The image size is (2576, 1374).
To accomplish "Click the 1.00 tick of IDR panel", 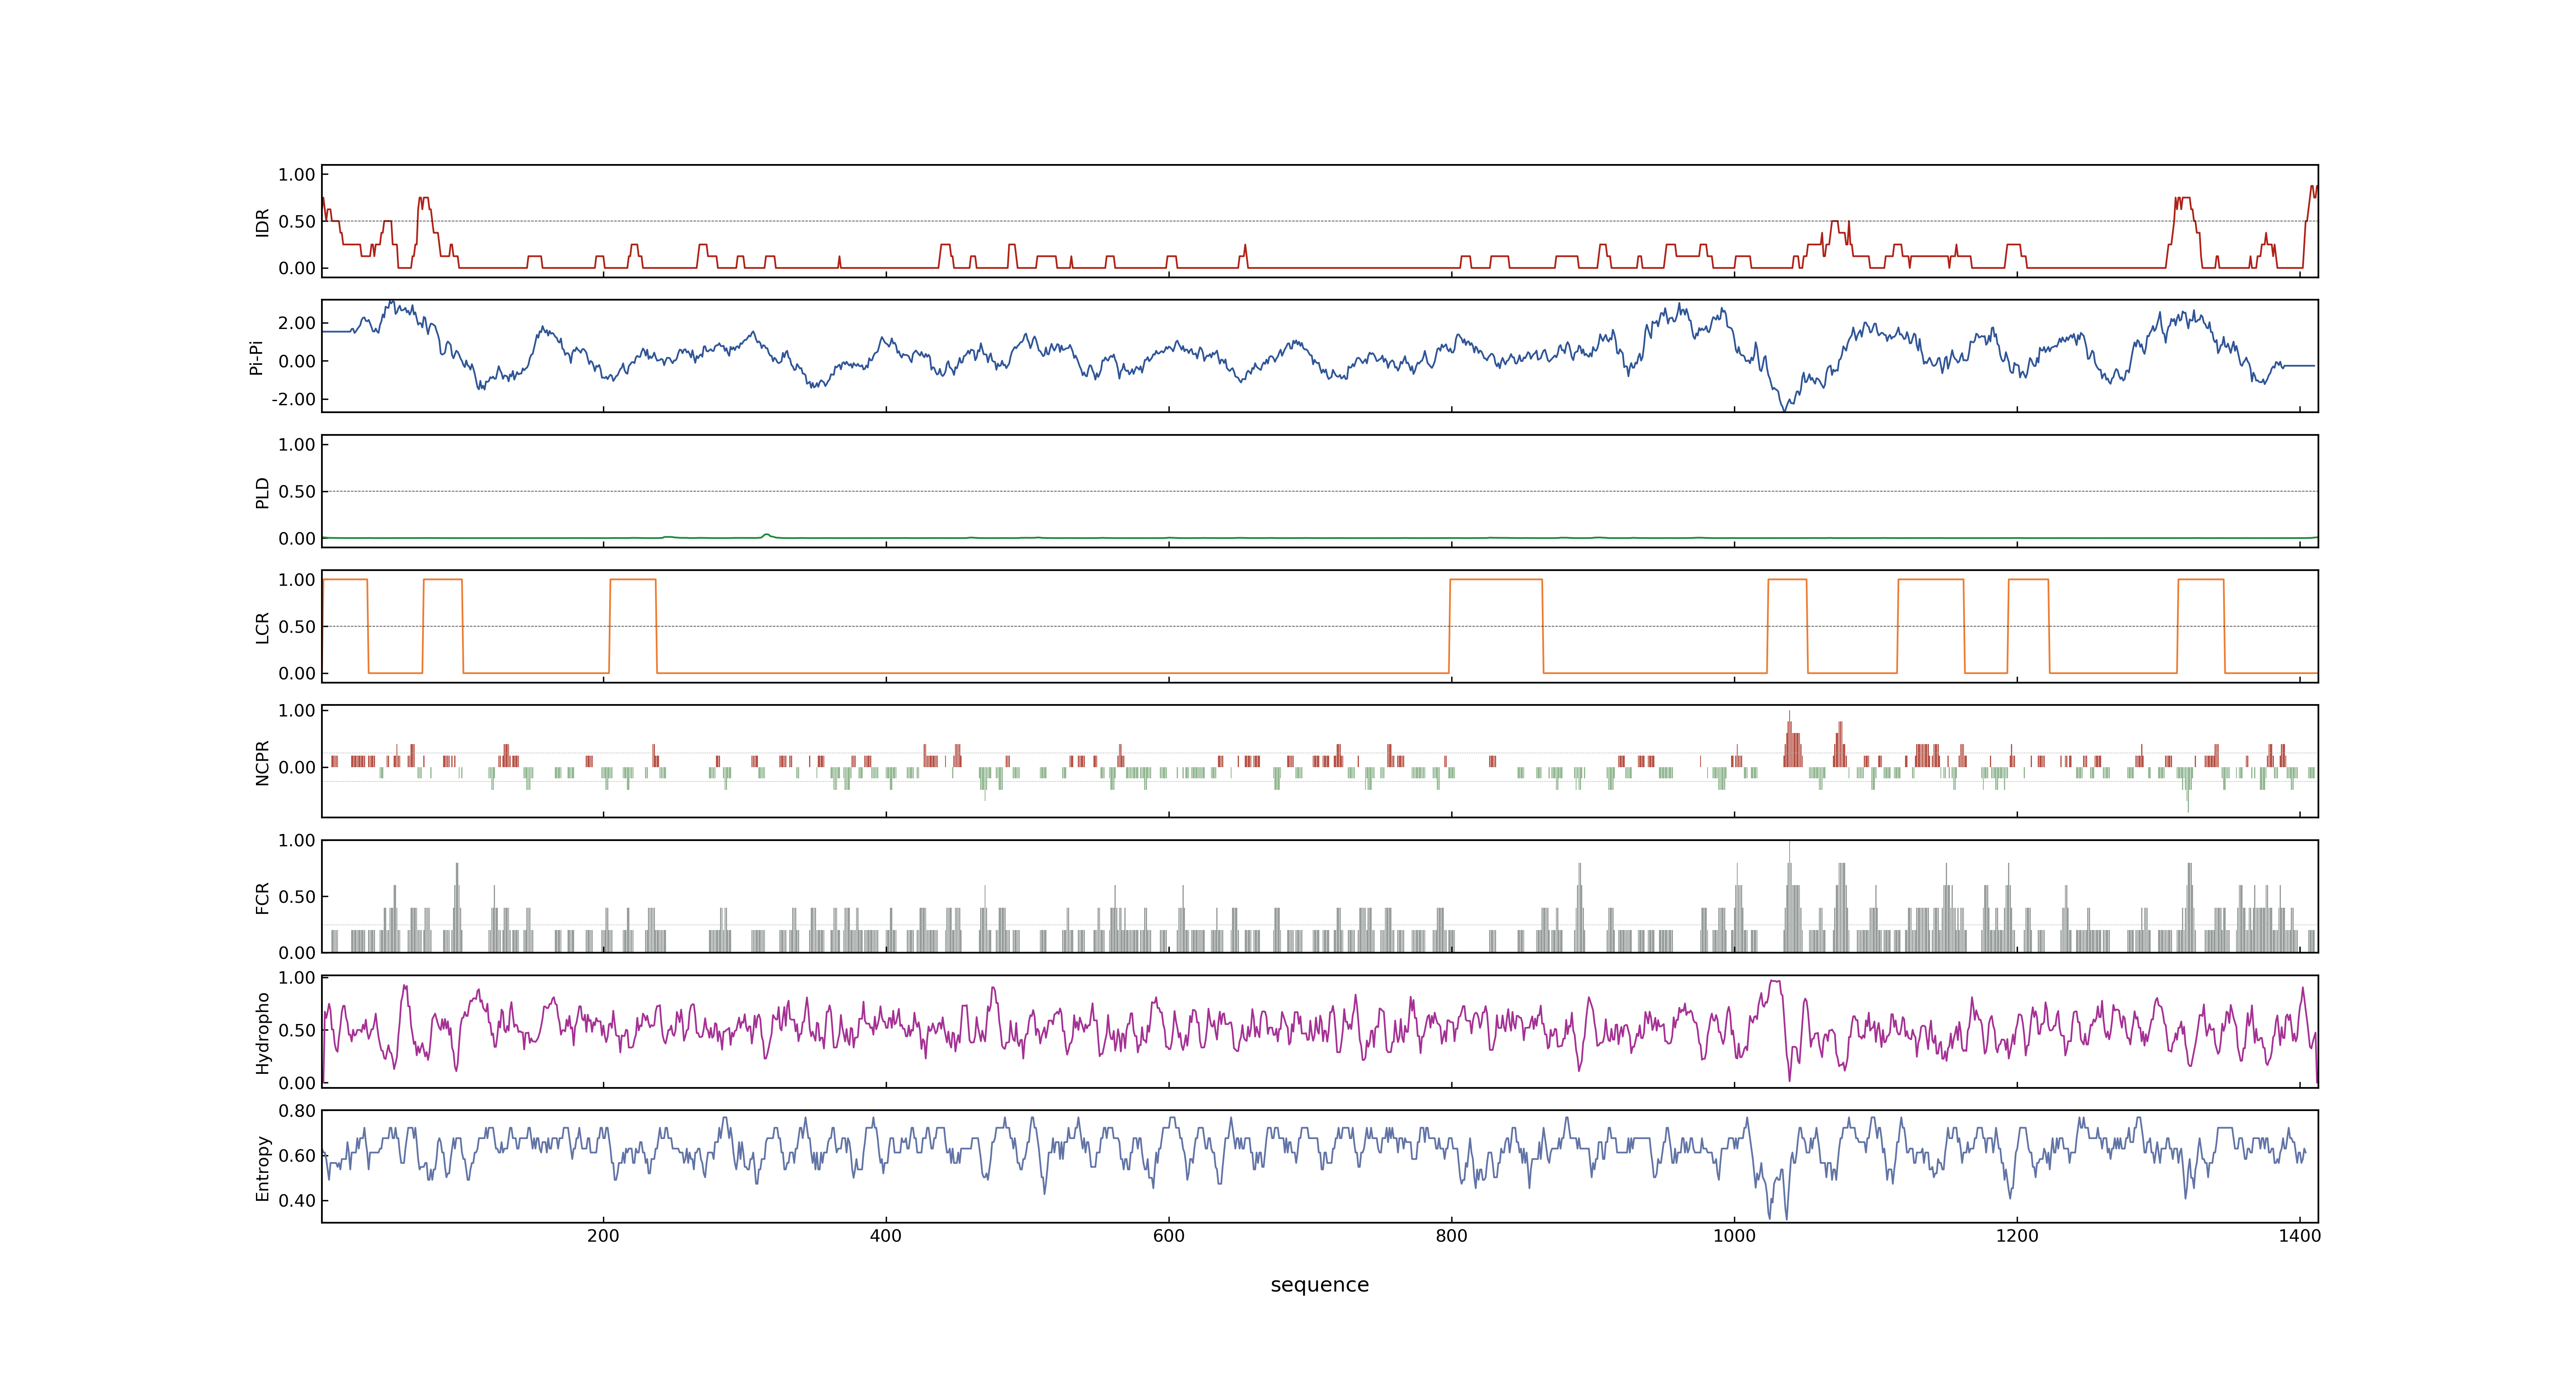I will click(297, 175).
